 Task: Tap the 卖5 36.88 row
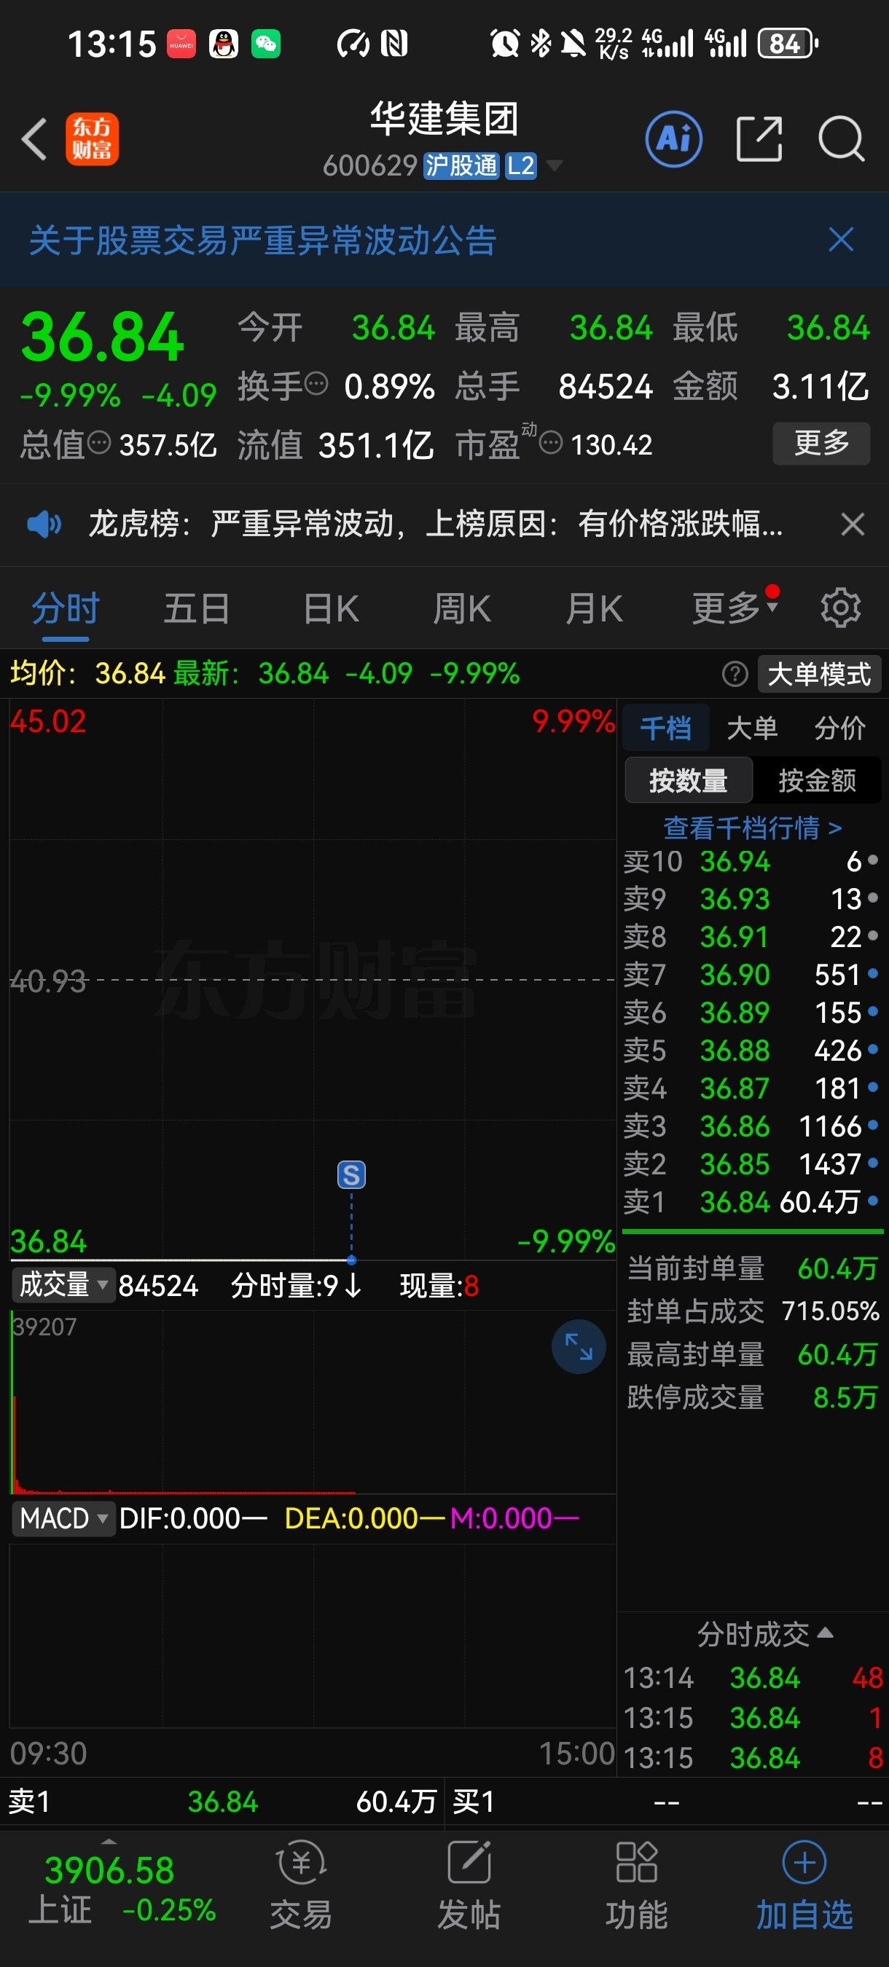pos(751,1051)
